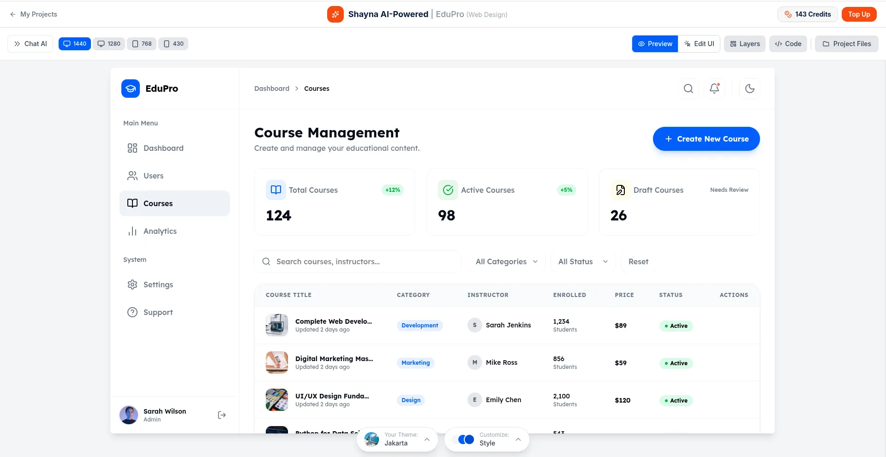
Task: Click the Complete Web Development course thumbnail
Action: click(277, 325)
